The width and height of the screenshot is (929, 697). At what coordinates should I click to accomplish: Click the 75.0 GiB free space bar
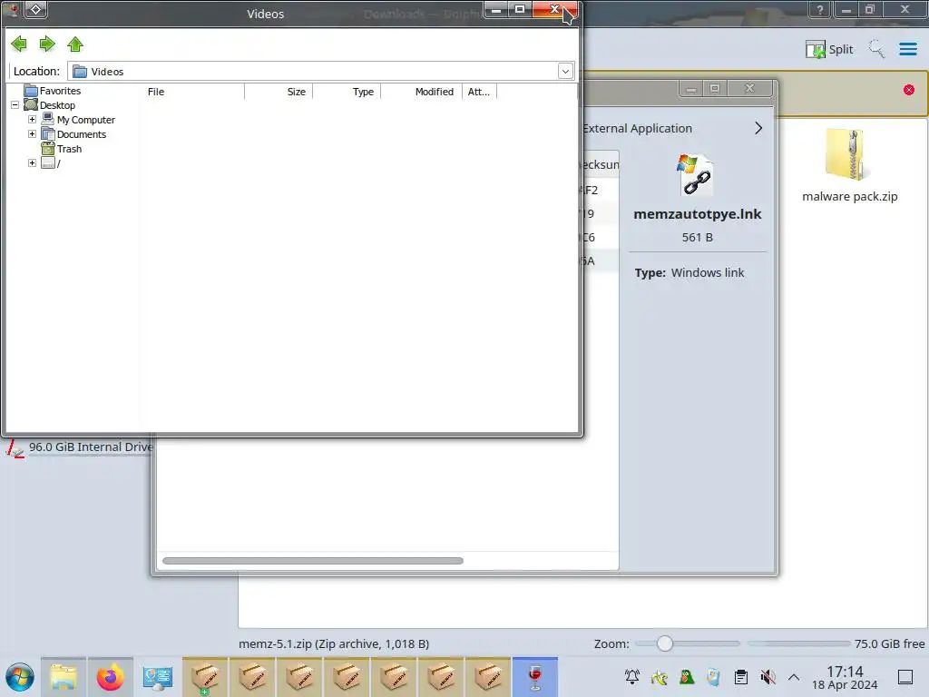click(798, 643)
